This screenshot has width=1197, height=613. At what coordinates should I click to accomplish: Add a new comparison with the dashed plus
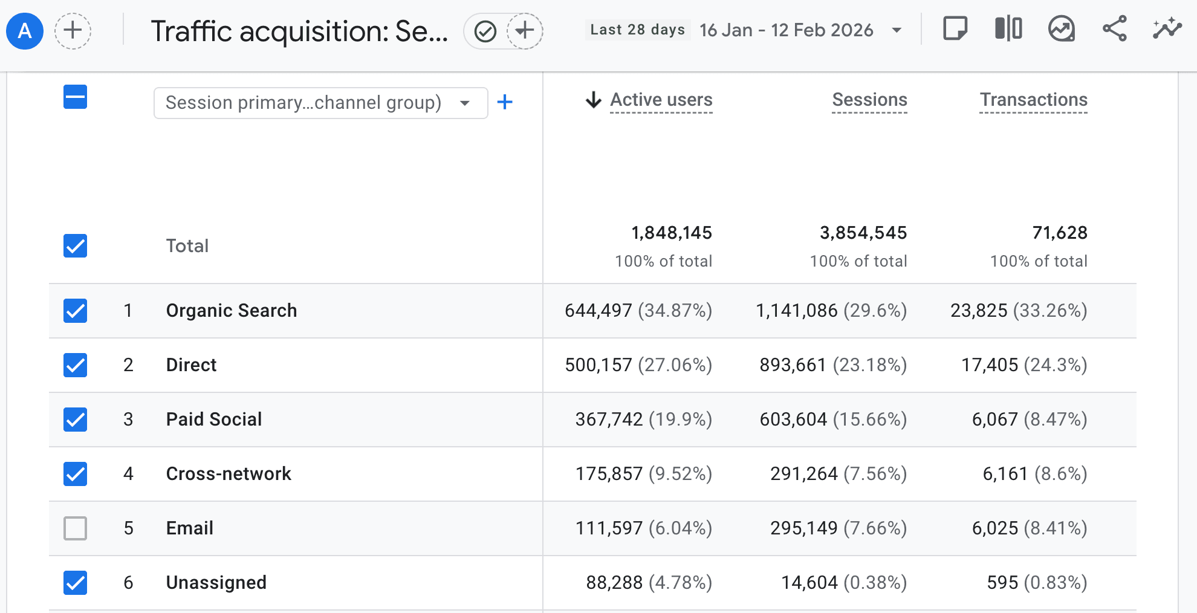click(73, 31)
